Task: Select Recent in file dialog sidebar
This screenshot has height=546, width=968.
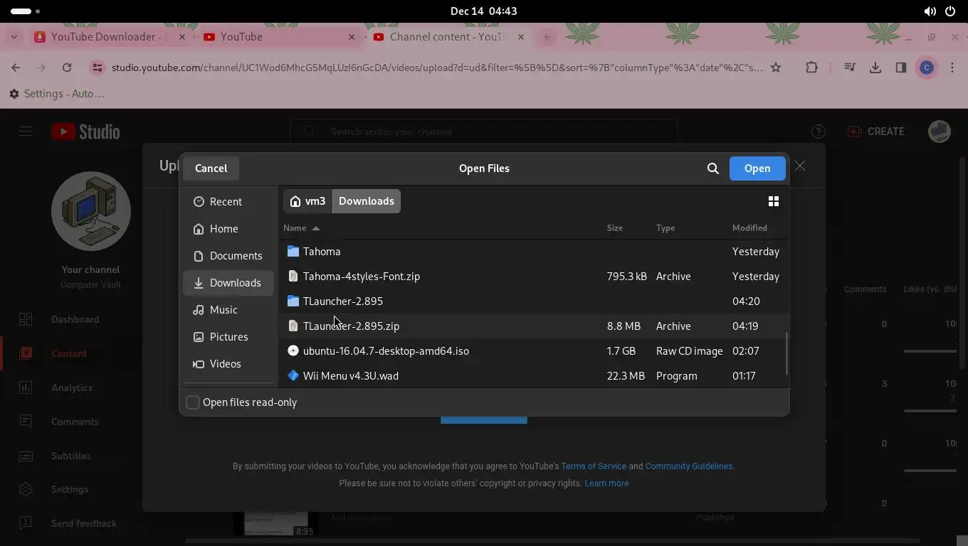Action: pos(228,202)
